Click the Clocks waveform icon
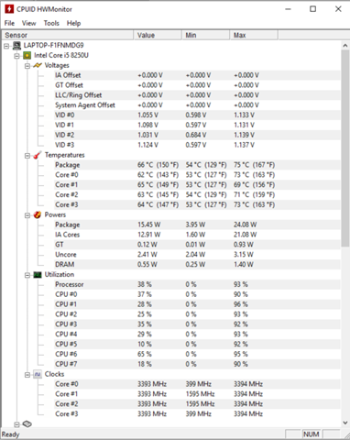The width and height of the screenshot is (350, 440). [38, 374]
